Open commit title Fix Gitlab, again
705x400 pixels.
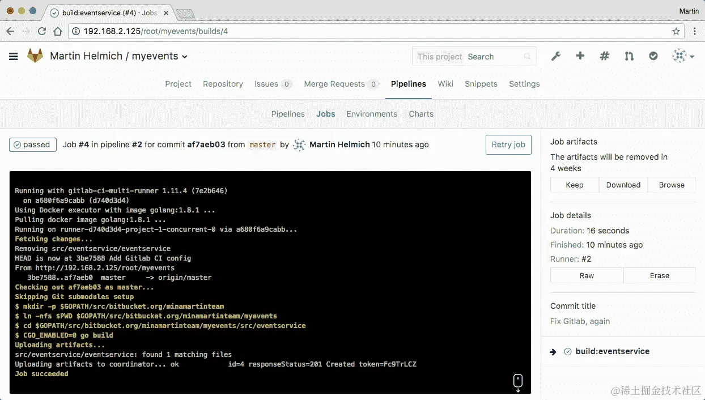point(580,321)
